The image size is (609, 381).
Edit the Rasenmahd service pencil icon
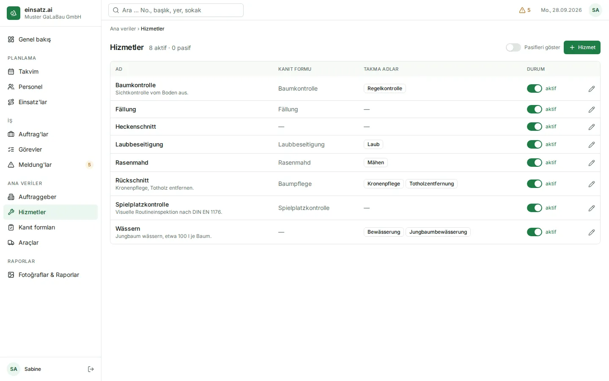tap(592, 163)
